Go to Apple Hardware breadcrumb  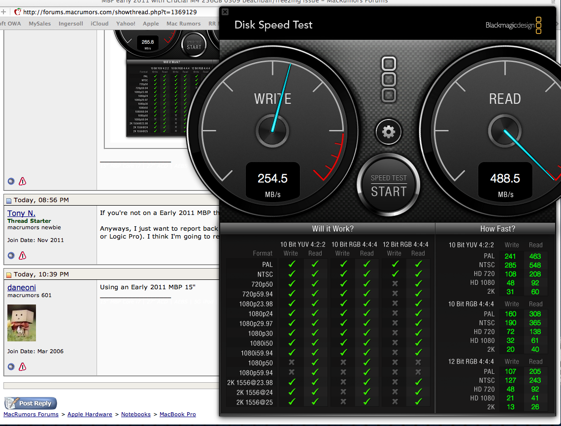[x=90, y=414]
